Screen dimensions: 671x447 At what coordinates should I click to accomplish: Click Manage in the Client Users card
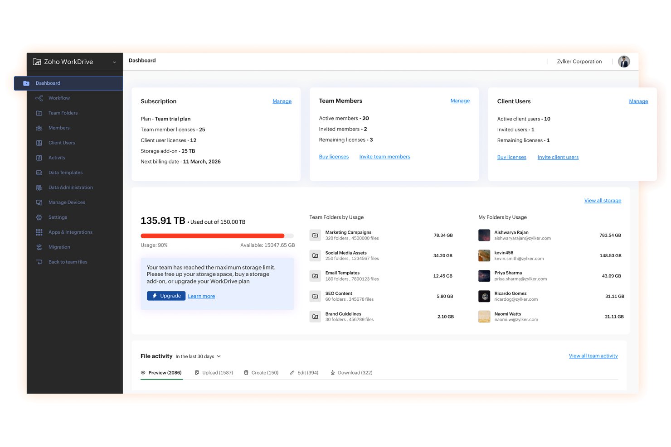pos(638,101)
